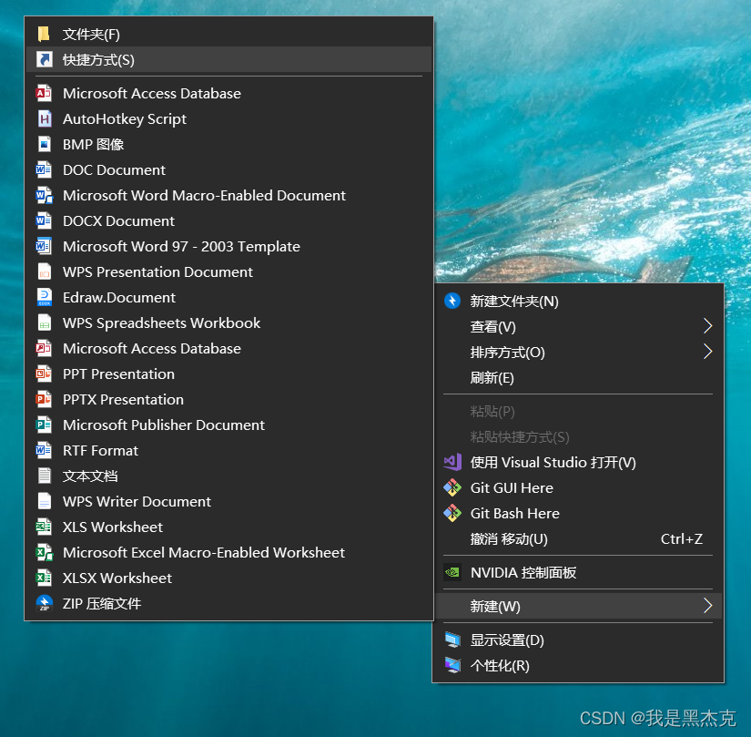The image size is (751, 737).
Task: Create a new 文本文档 text file
Action: point(228,476)
